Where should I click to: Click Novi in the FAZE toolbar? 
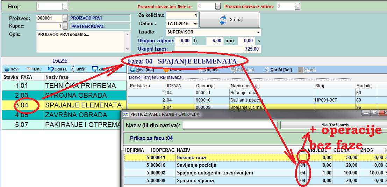click(x=12, y=69)
